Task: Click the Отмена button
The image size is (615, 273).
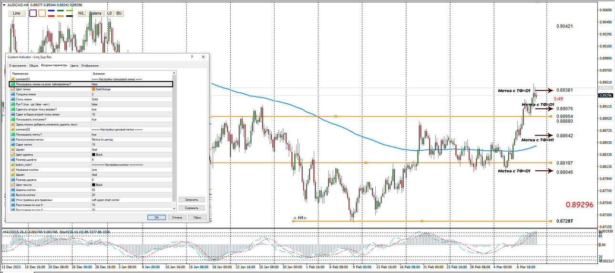Action: pos(177,217)
